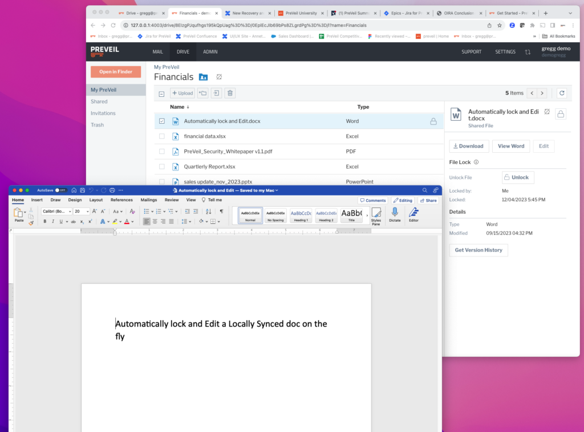Align text right in Word
The height and width of the screenshot is (432, 584).
point(163,221)
